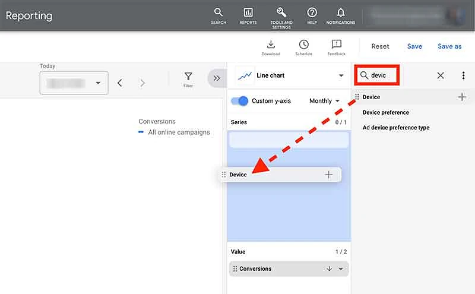Click the Conversions value chip

[x=289, y=268]
